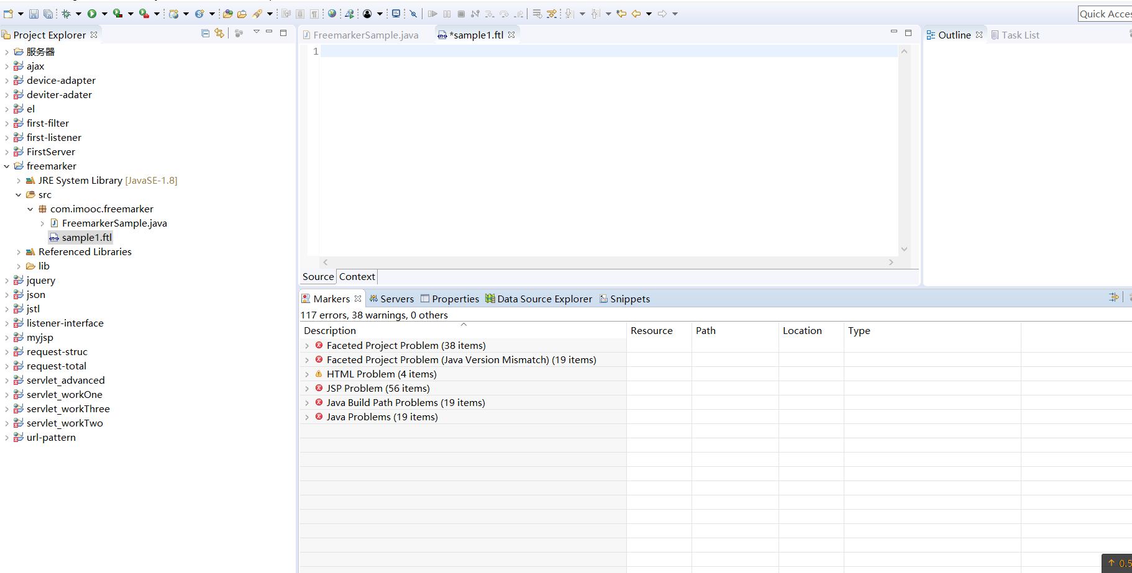
Task: Click the Debug bug icon
Action: (66, 14)
